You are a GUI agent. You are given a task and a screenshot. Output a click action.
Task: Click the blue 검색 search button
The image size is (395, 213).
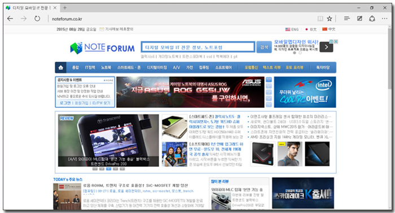point(264,47)
